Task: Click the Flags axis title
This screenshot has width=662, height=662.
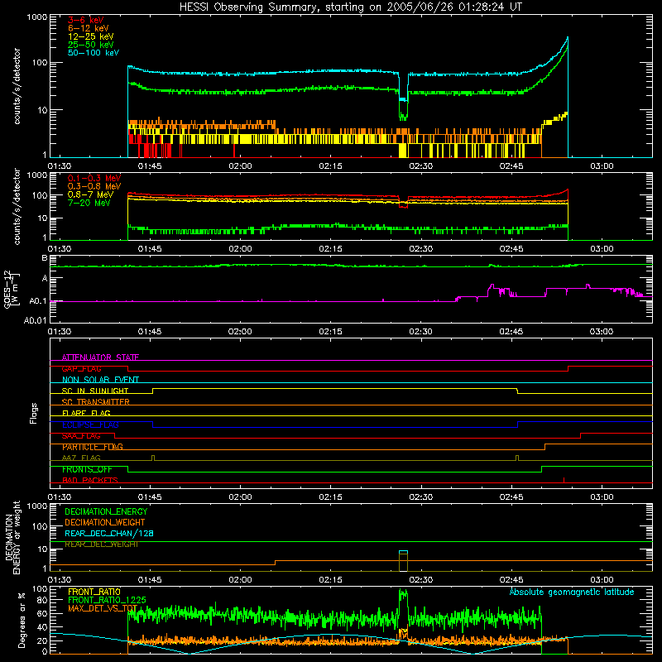Action: (33, 413)
